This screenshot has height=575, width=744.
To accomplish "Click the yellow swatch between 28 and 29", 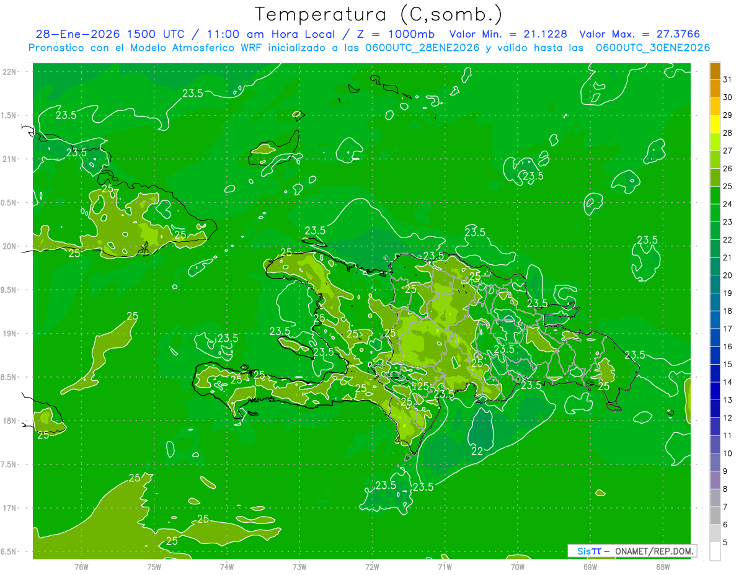I will [715, 124].
